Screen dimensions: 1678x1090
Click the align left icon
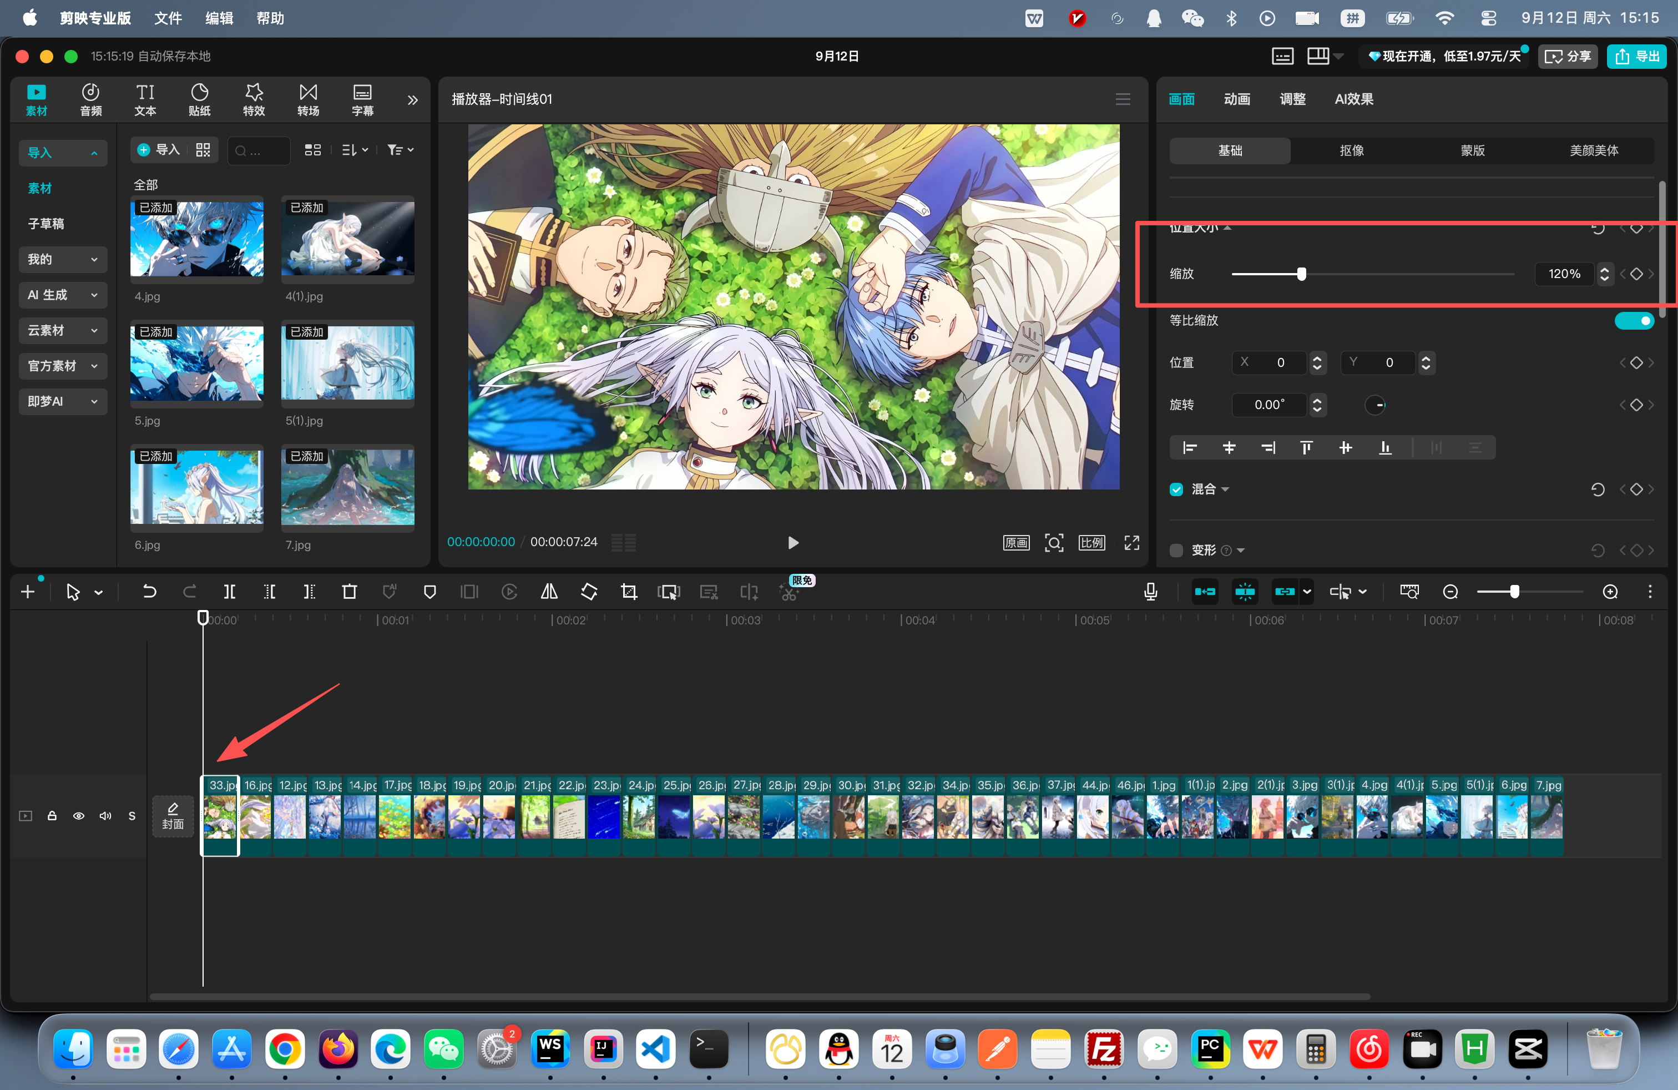pos(1189,448)
